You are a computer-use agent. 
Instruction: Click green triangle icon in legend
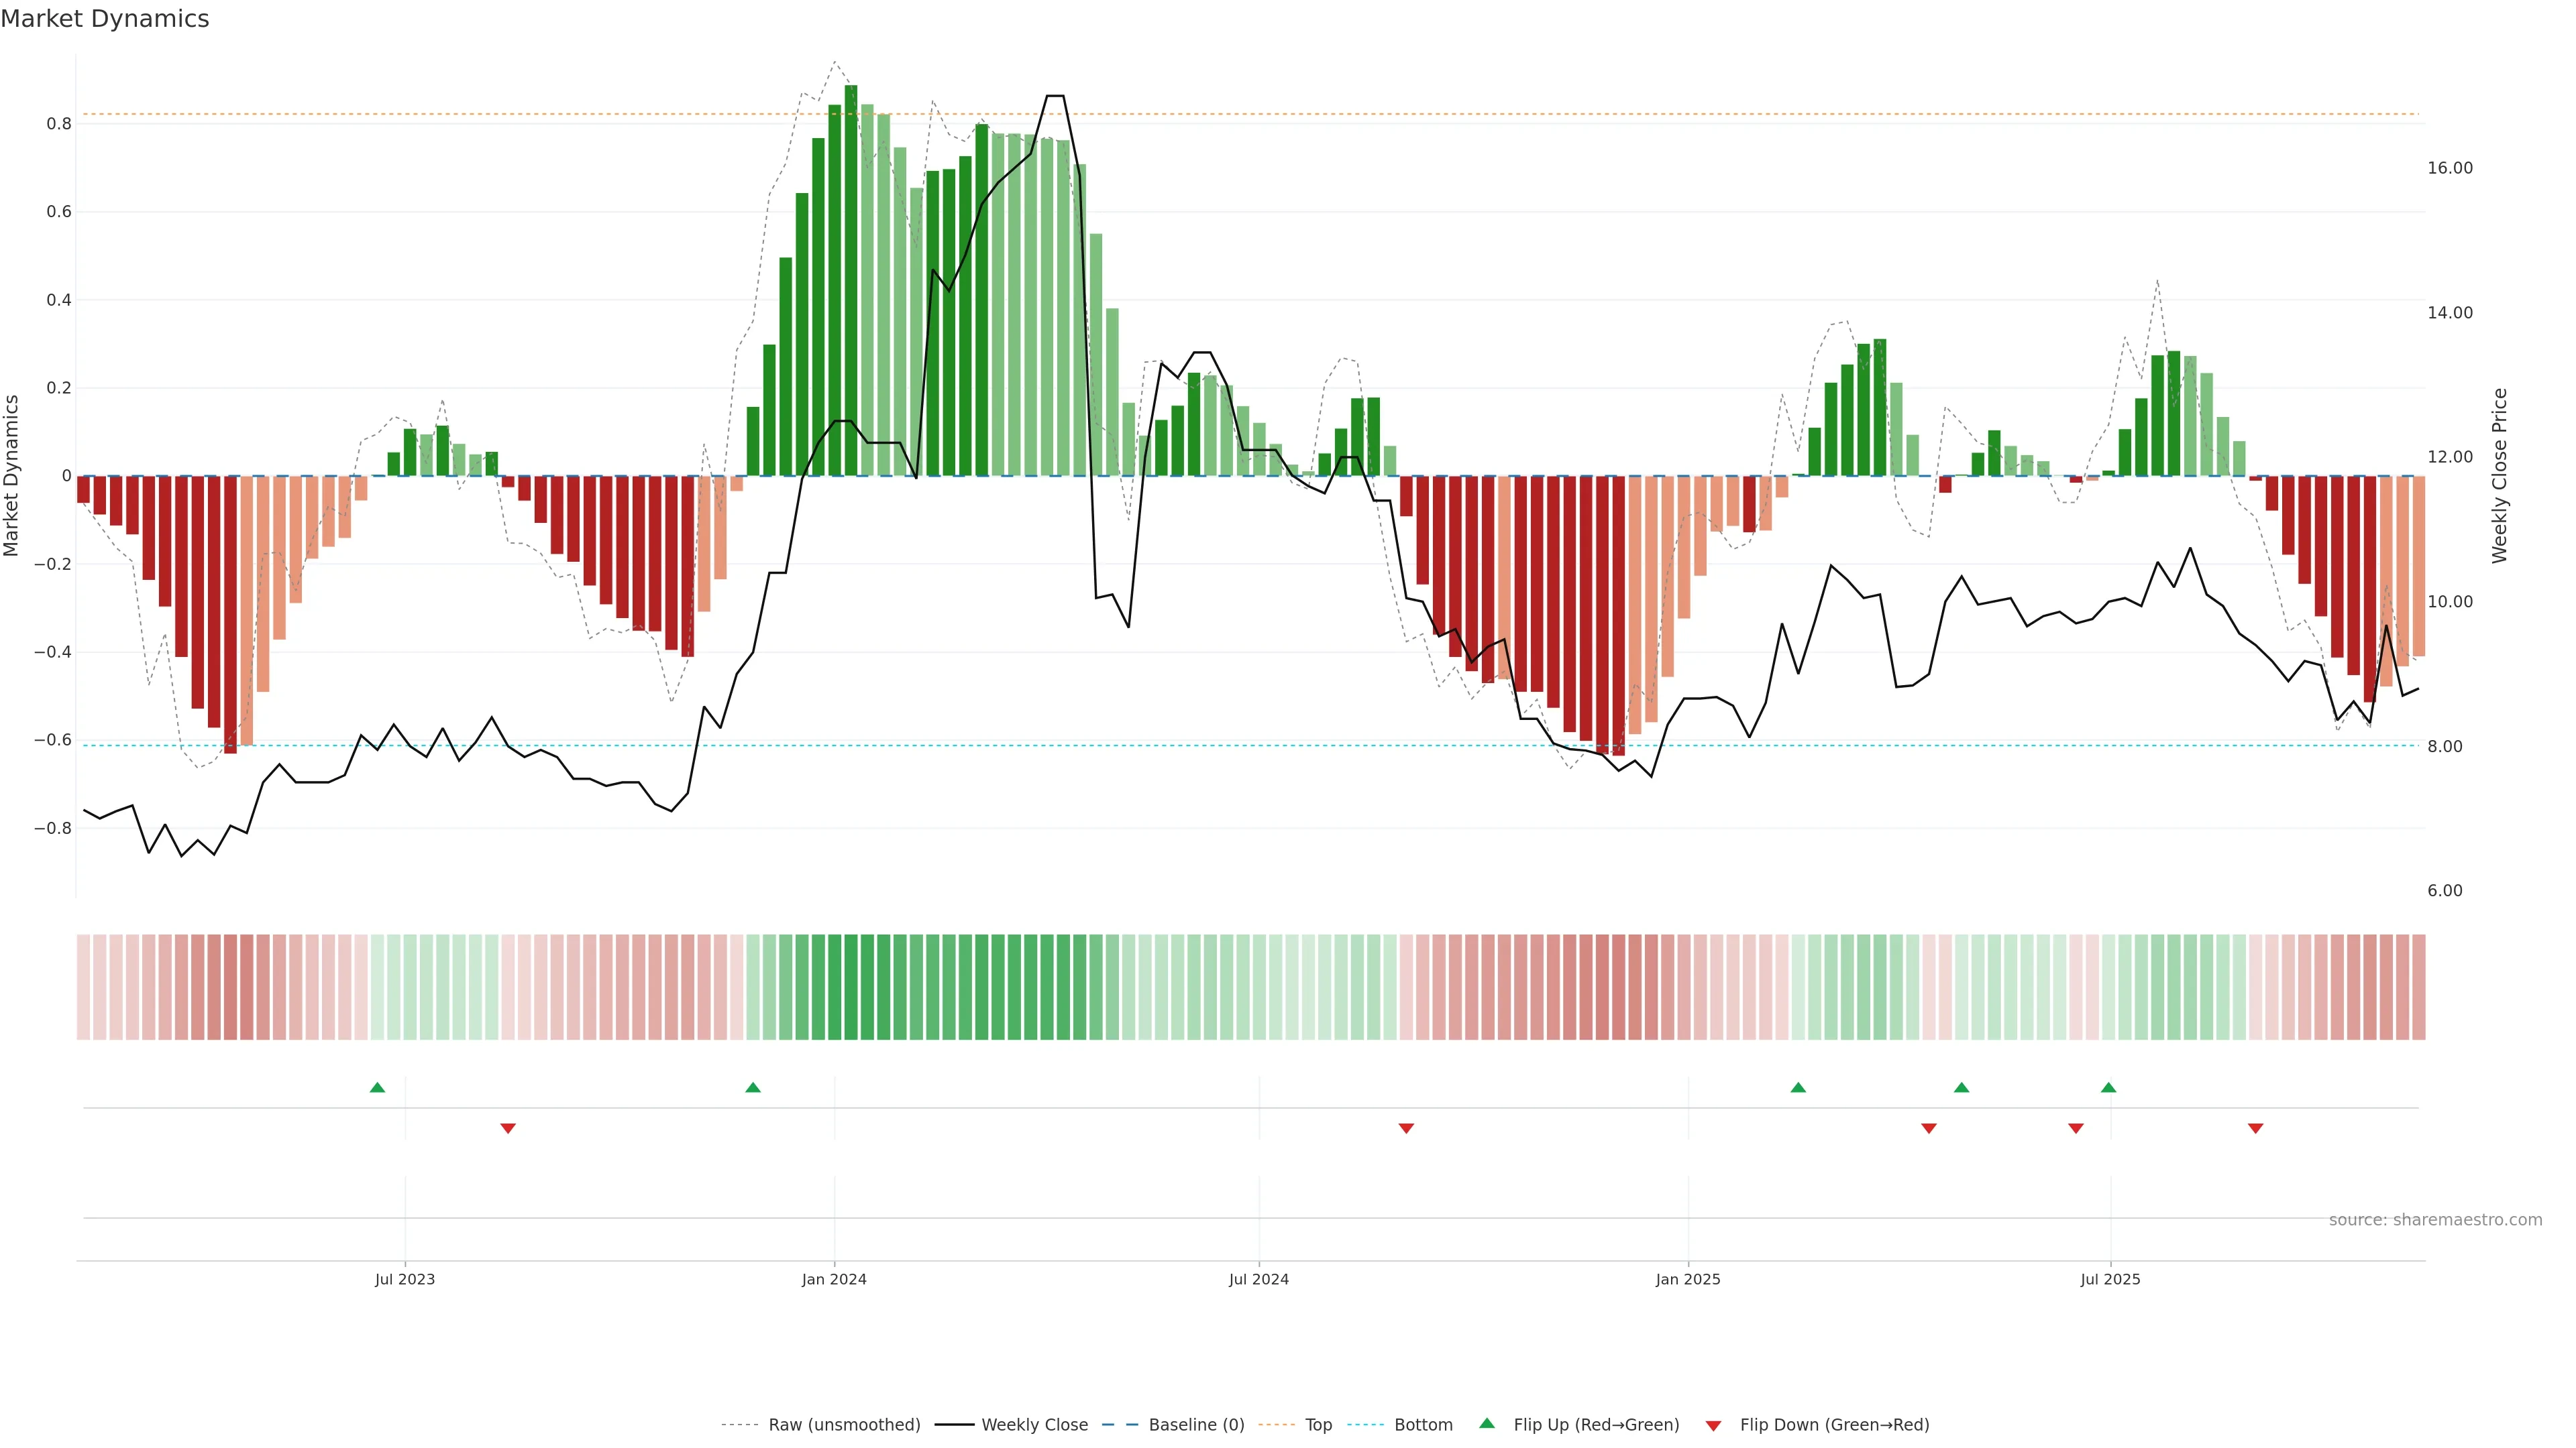(1487, 1423)
